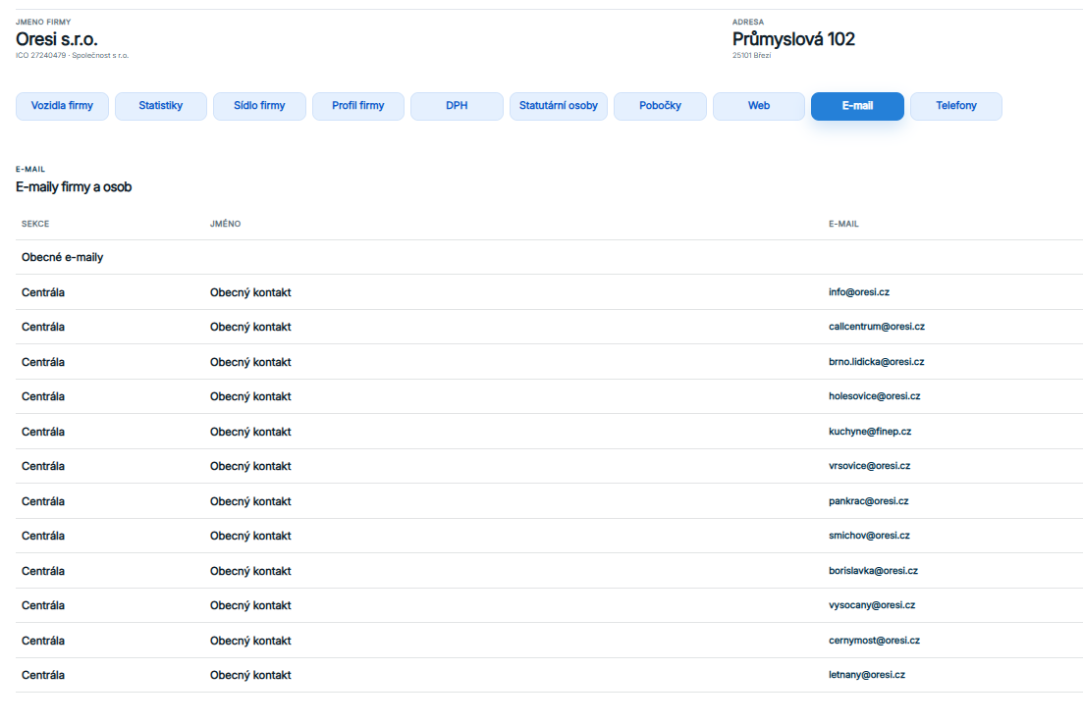Click the vrsovice@oresi.cz email address

[x=869, y=466]
